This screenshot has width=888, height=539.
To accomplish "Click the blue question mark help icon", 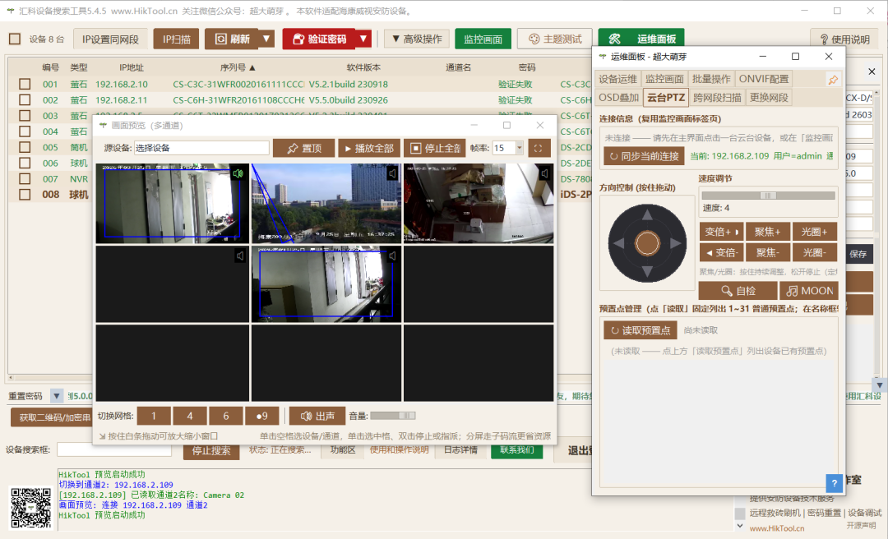I will 834,483.
